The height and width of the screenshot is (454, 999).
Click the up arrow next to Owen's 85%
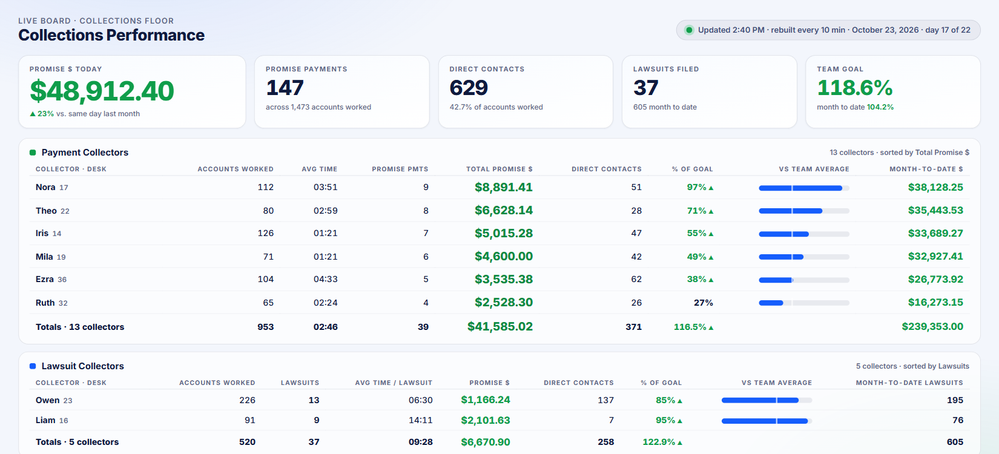680,401
